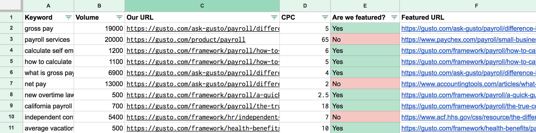The image size is (536, 133).
Task: Select the 'No' cell in payroll services row
Action: click(x=365, y=40)
